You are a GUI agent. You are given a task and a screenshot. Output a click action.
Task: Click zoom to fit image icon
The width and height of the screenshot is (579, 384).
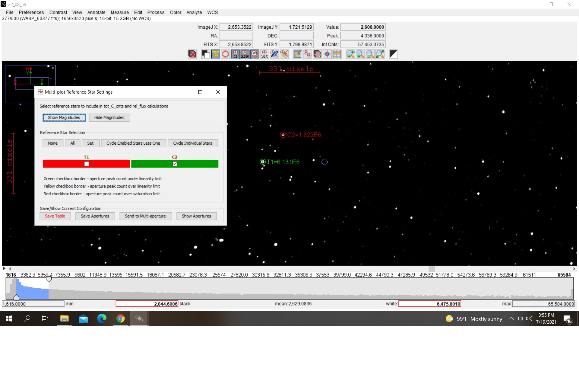coord(380,54)
